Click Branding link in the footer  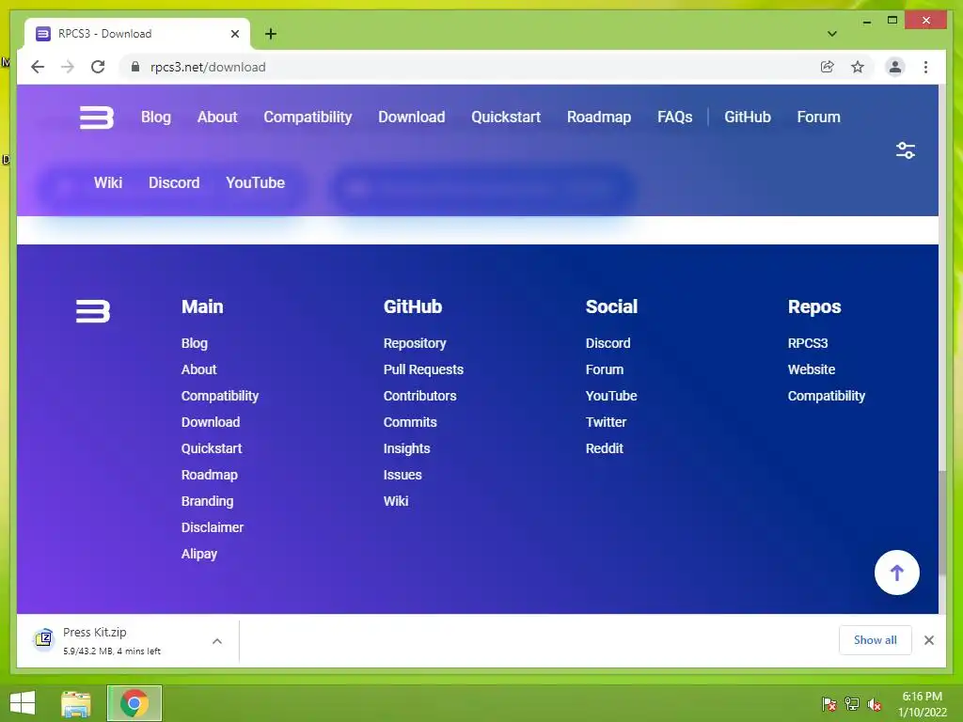pyautogui.click(x=207, y=501)
